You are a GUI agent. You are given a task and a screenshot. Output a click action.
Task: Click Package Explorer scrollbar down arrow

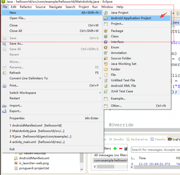pos(82,170)
